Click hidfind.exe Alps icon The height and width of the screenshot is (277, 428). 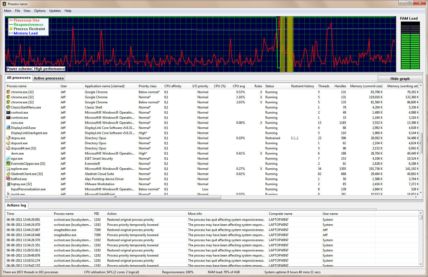coord(8,179)
